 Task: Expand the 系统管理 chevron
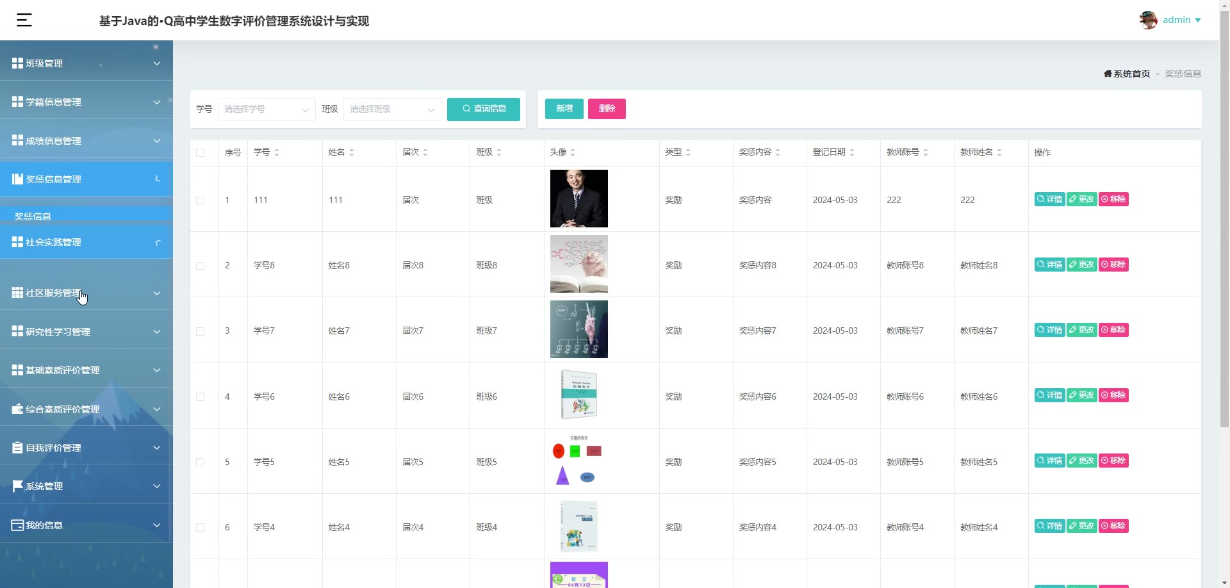click(x=157, y=486)
